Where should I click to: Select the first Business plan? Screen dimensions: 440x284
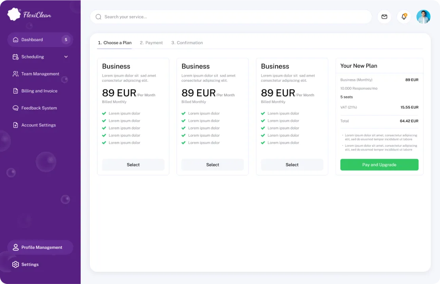(133, 165)
